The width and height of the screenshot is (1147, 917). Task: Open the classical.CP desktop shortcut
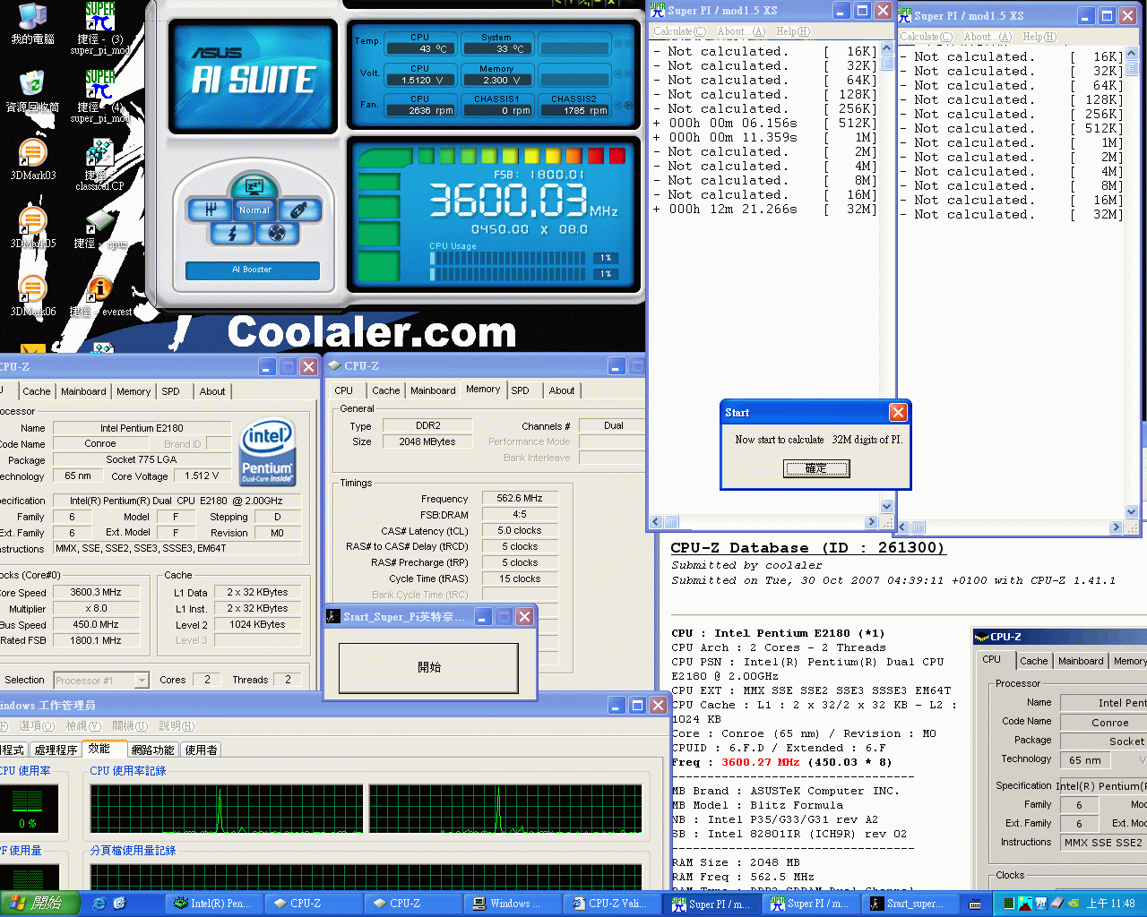pos(99,164)
